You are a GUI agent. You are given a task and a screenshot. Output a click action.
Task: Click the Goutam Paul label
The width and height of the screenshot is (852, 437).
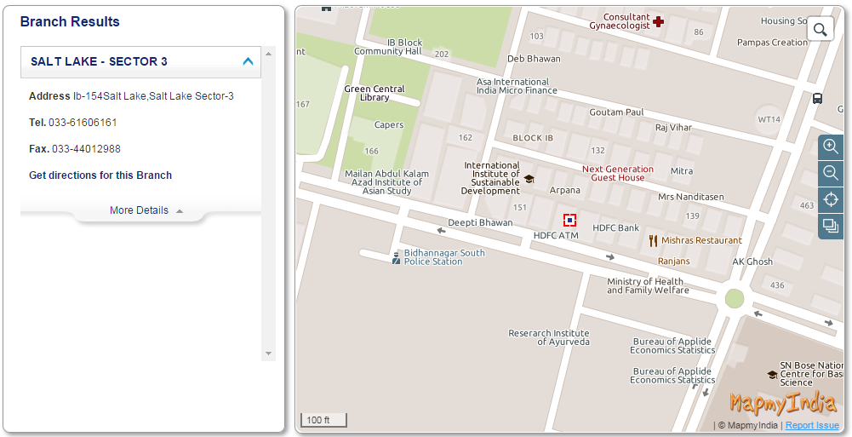[x=617, y=112]
